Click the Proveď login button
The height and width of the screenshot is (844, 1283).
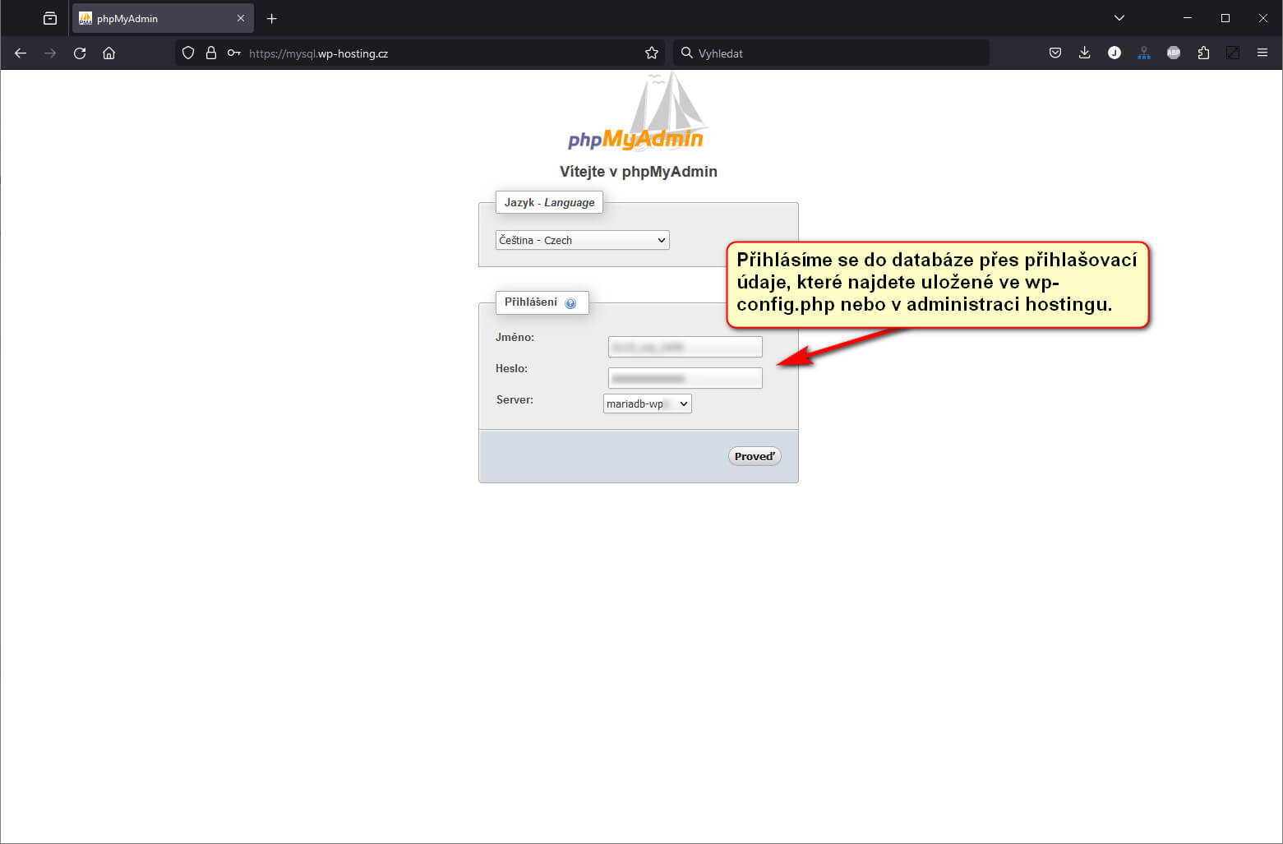(x=755, y=456)
